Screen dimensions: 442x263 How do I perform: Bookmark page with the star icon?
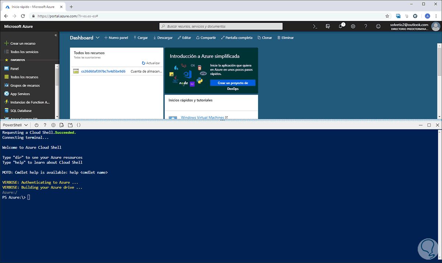click(387, 16)
